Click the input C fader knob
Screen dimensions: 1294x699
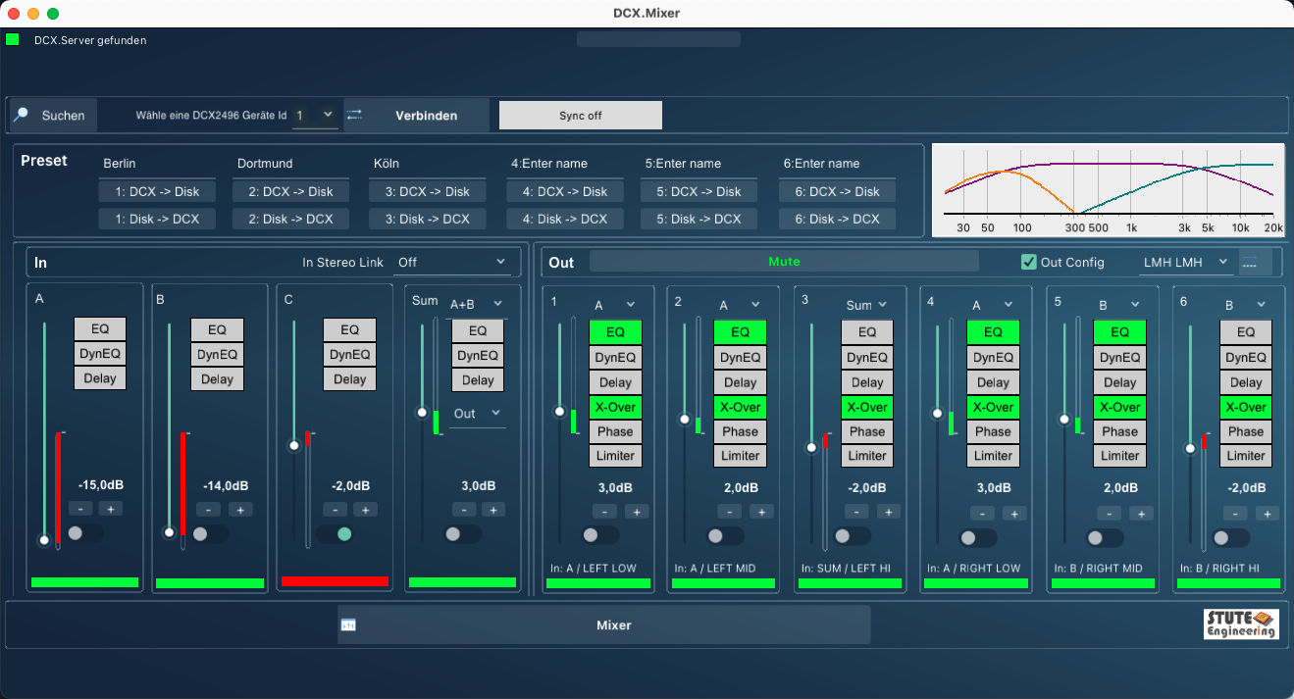click(x=293, y=445)
